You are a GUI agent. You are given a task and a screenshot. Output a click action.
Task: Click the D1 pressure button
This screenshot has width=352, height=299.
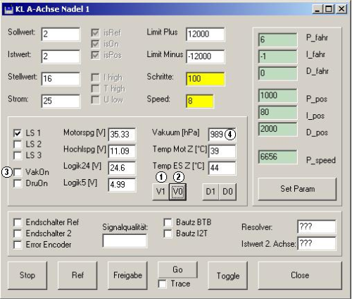[210, 192]
